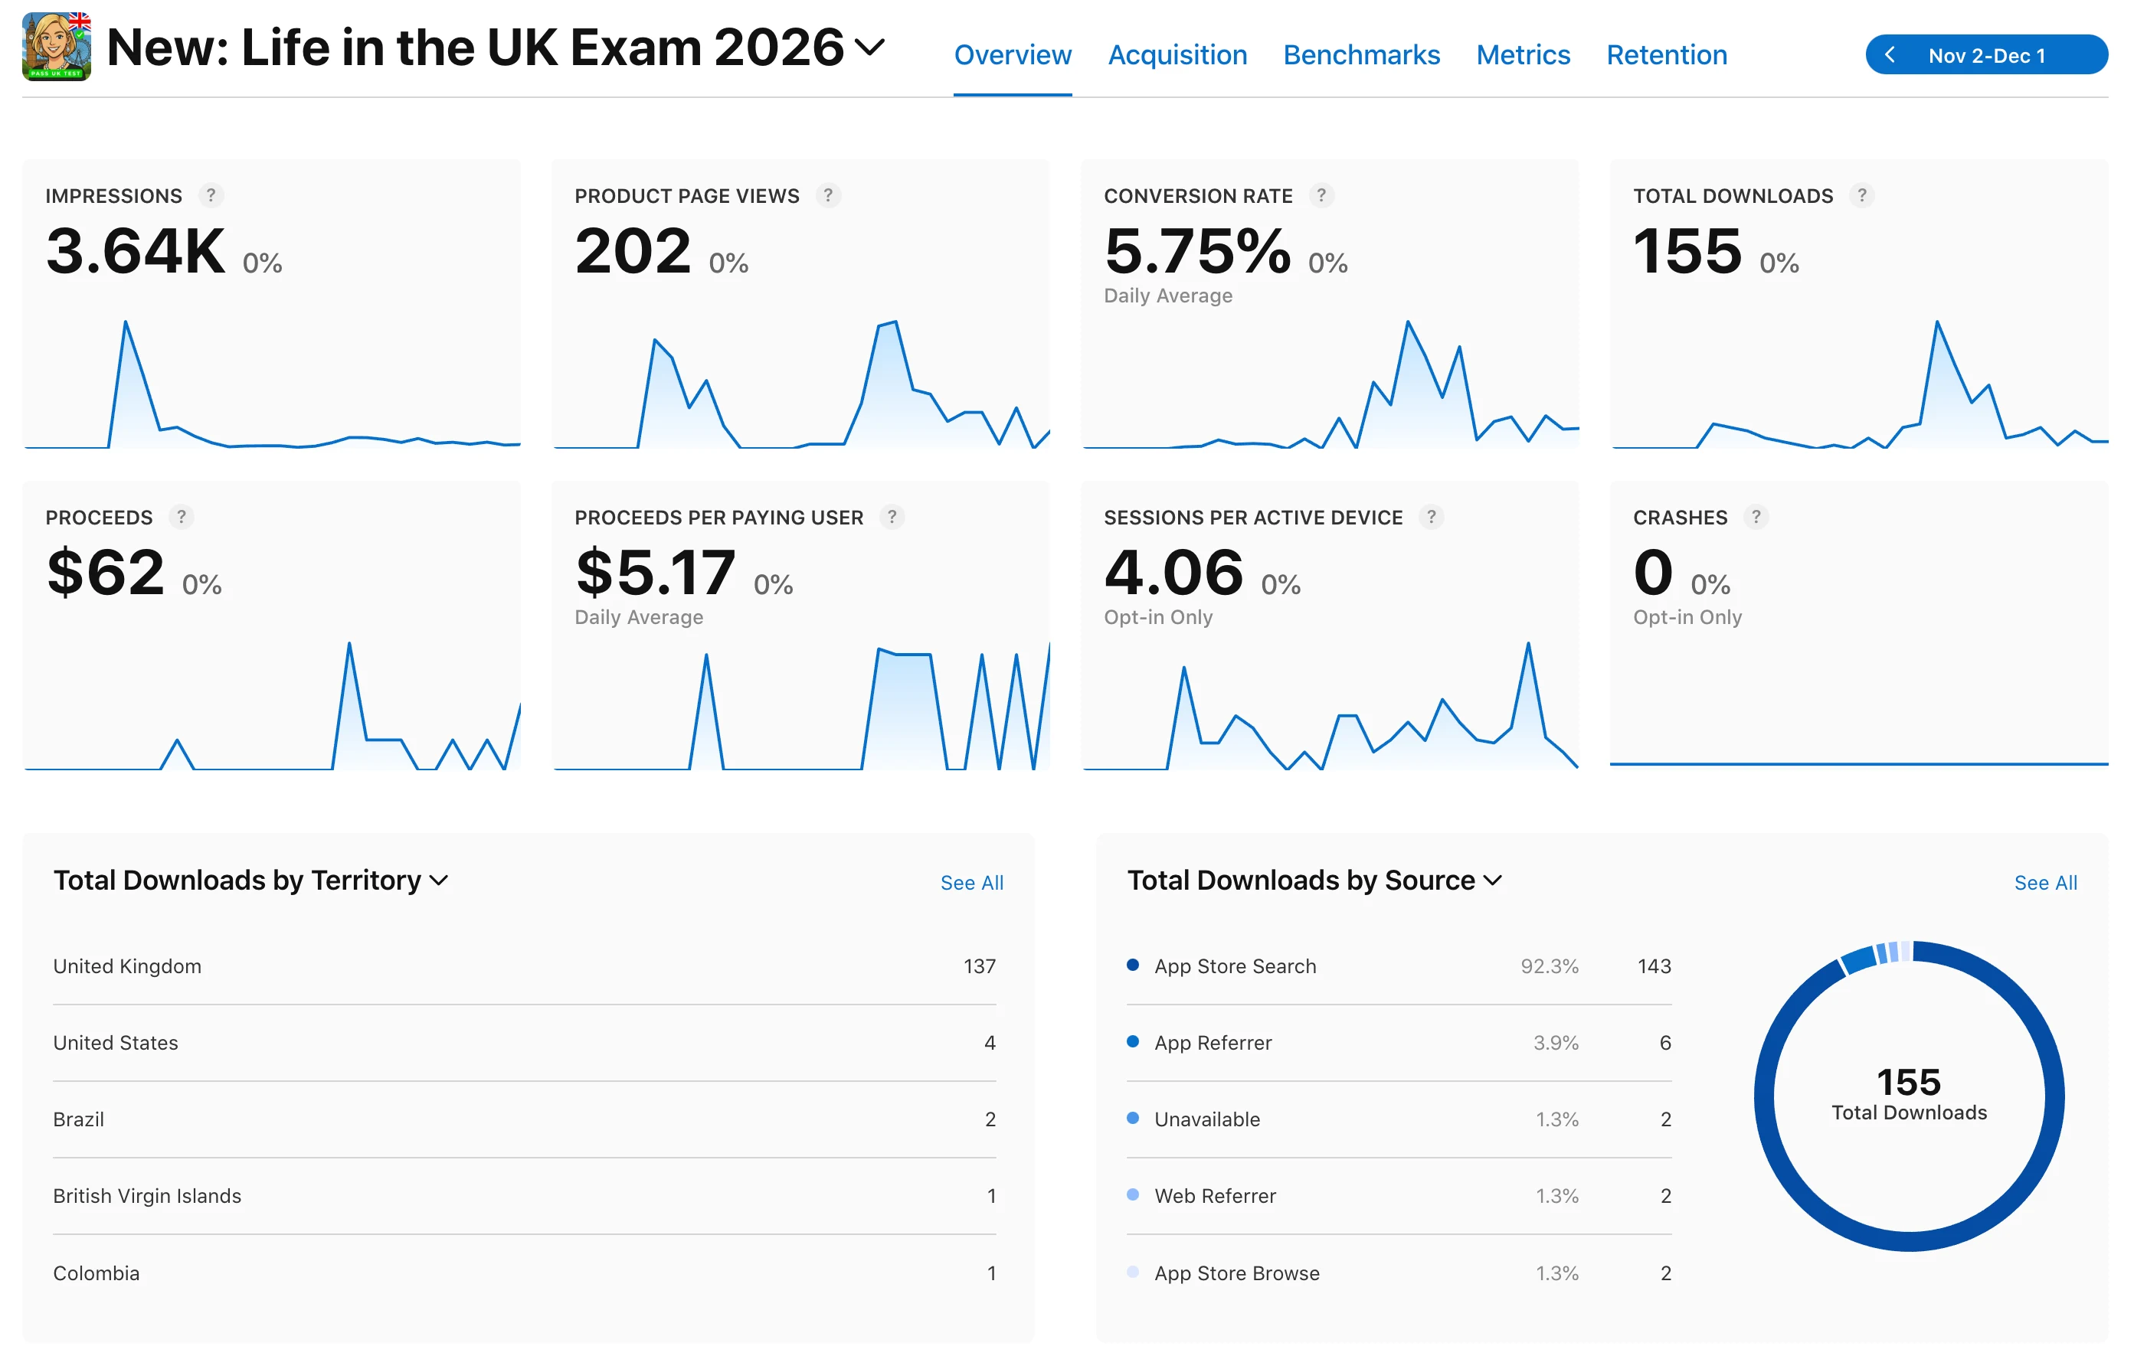
Task: Switch to the Acquisition tab
Action: tap(1177, 55)
